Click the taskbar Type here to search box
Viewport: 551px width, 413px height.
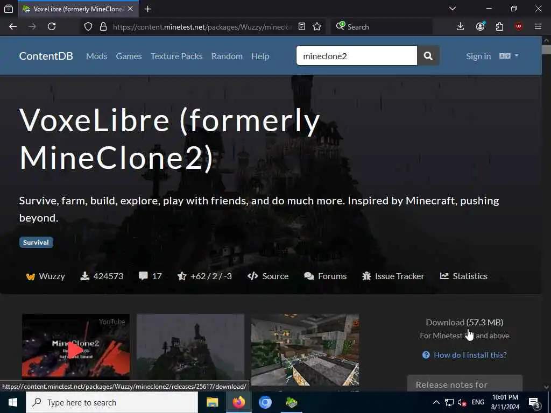click(112, 402)
